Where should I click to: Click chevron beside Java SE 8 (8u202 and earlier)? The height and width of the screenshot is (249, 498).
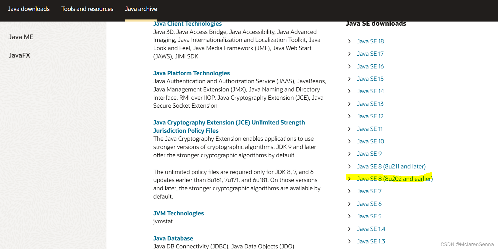(x=349, y=179)
